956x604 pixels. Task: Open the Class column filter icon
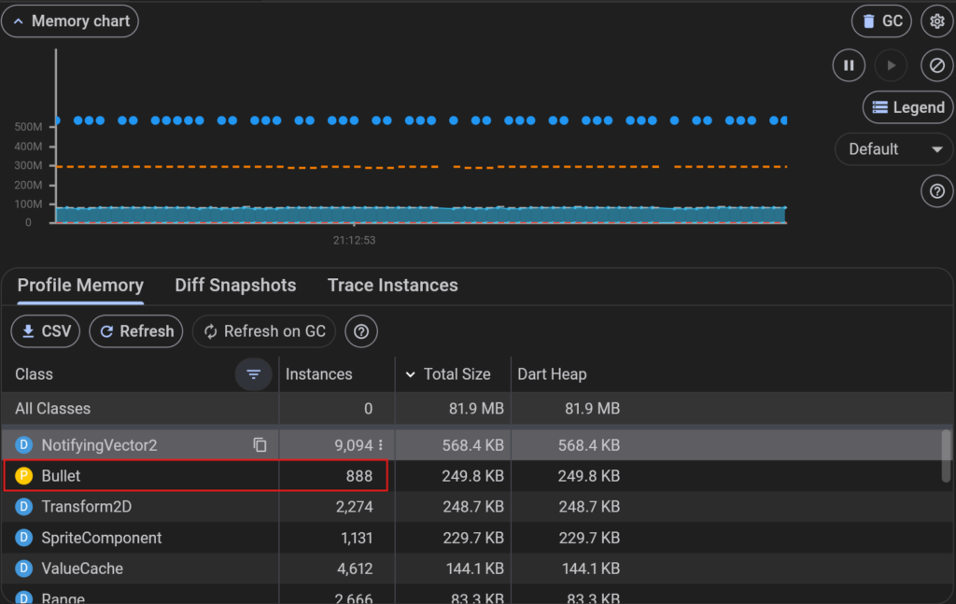pos(253,374)
